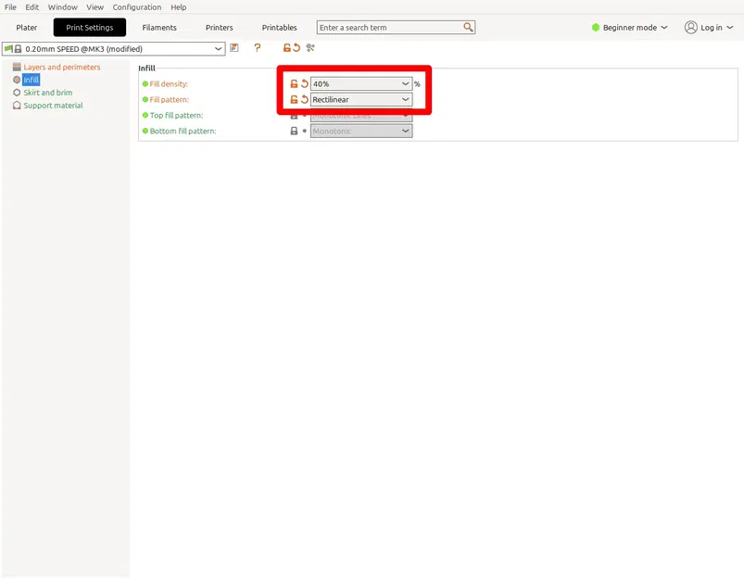This screenshot has height=579, width=744.
Task: Switch to the Printers tab
Action: pos(220,28)
